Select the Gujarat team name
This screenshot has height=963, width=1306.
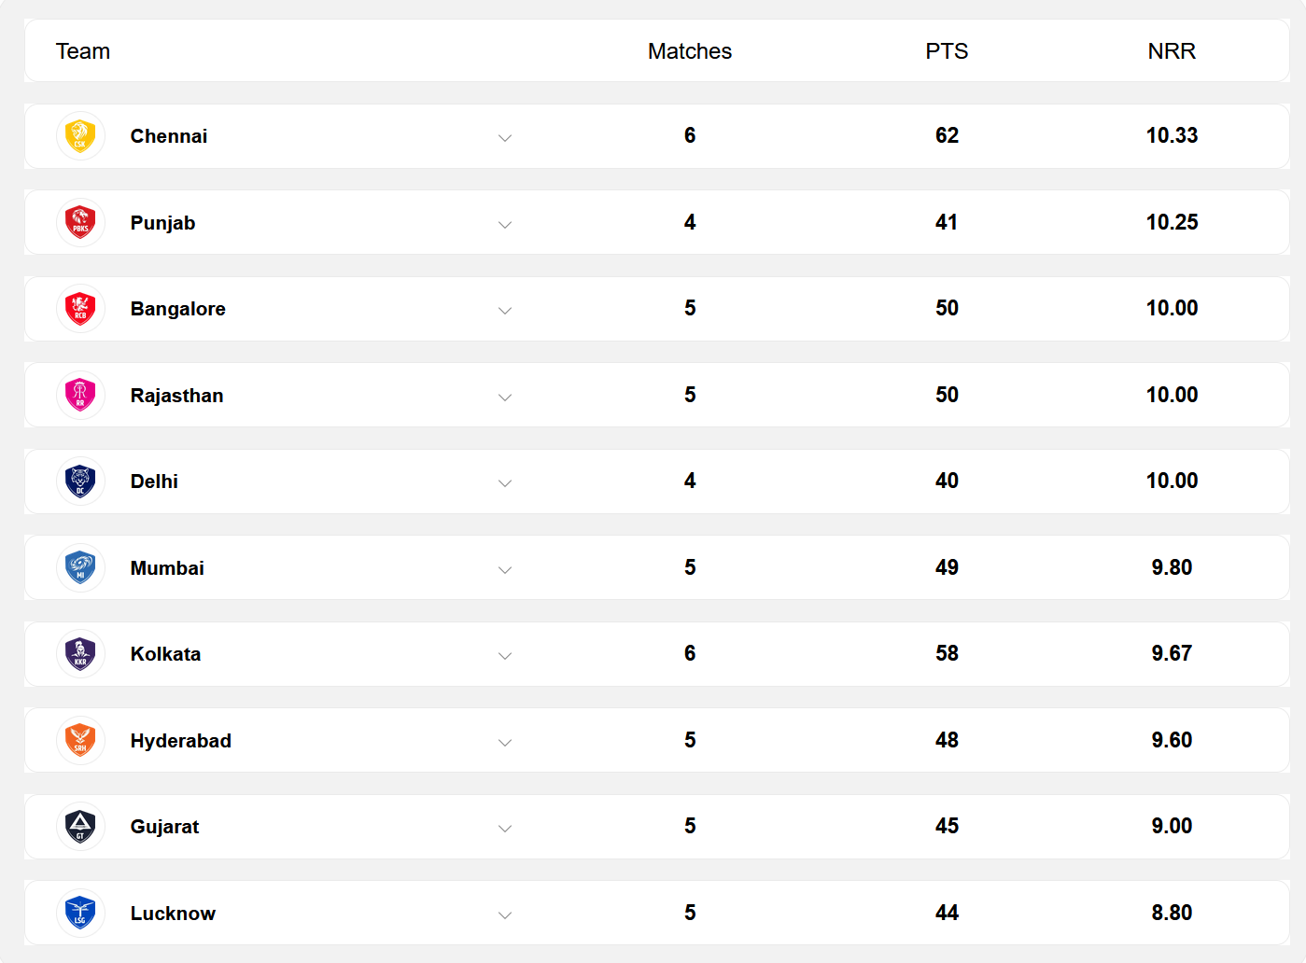tap(164, 827)
